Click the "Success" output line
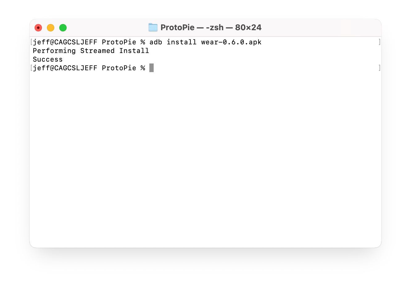411x289 pixels. (x=48, y=59)
